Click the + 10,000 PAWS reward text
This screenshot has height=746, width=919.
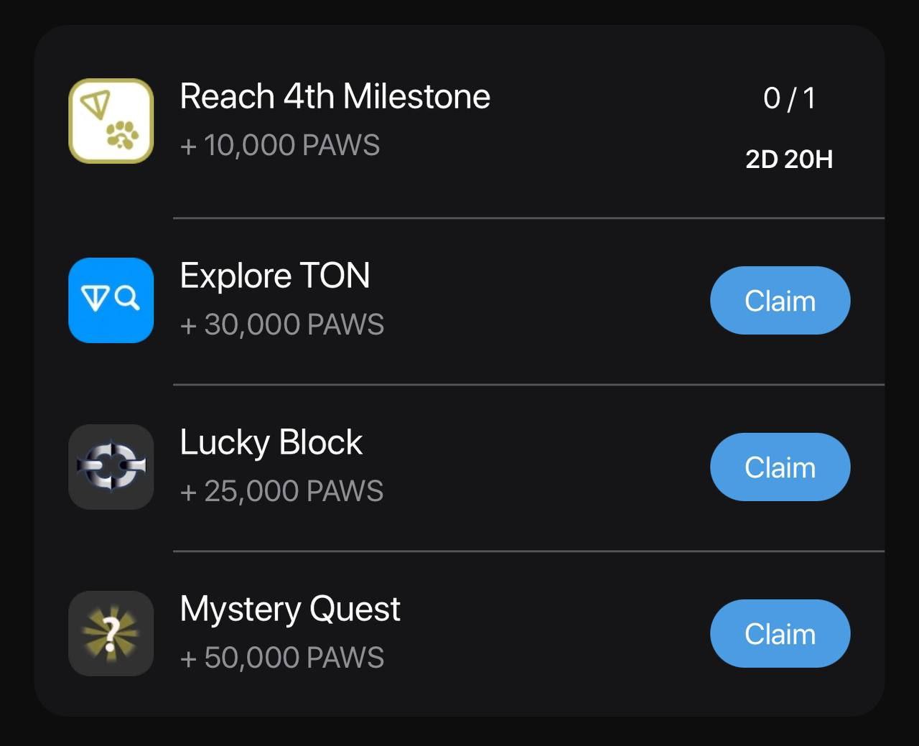(x=280, y=145)
